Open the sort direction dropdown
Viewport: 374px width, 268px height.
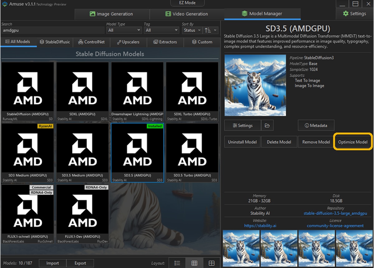(211, 30)
